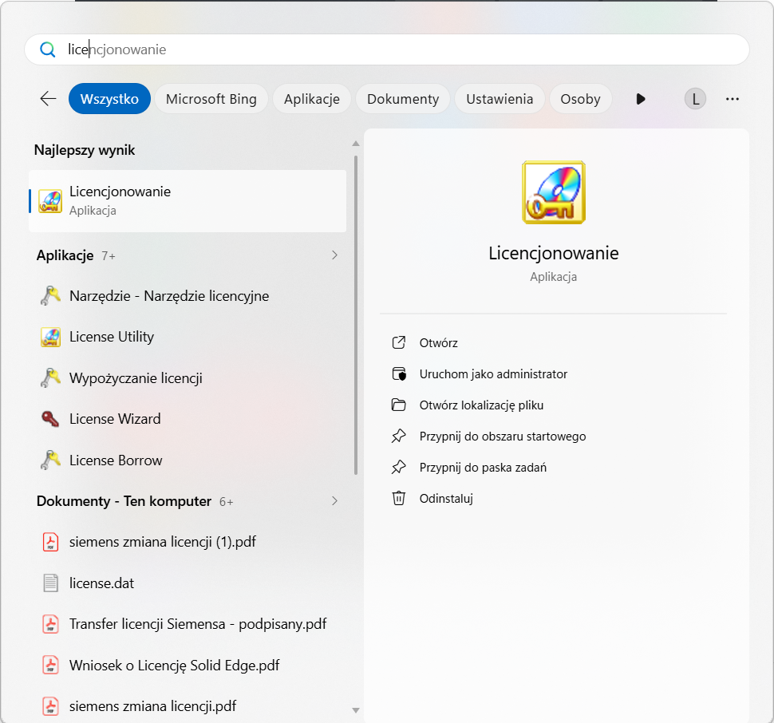Click the License Borrow key icon
Screen dimensions: 774x723
50,460
